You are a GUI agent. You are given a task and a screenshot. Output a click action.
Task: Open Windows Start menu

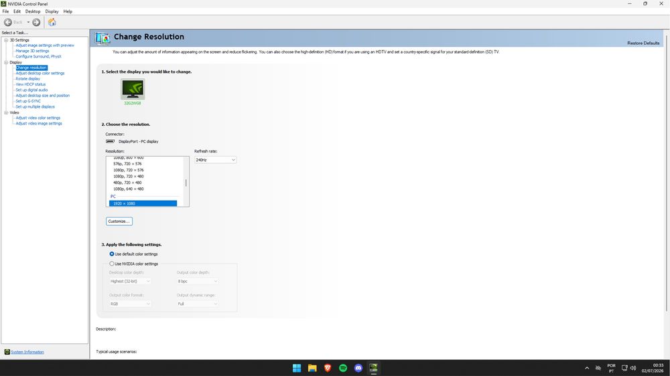pyautogui.click(x=297, y=368)
